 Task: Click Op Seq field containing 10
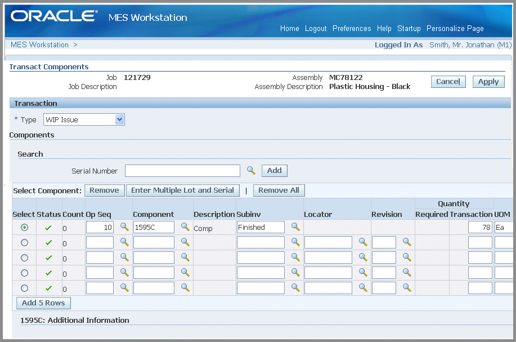(x=100, y=227)
